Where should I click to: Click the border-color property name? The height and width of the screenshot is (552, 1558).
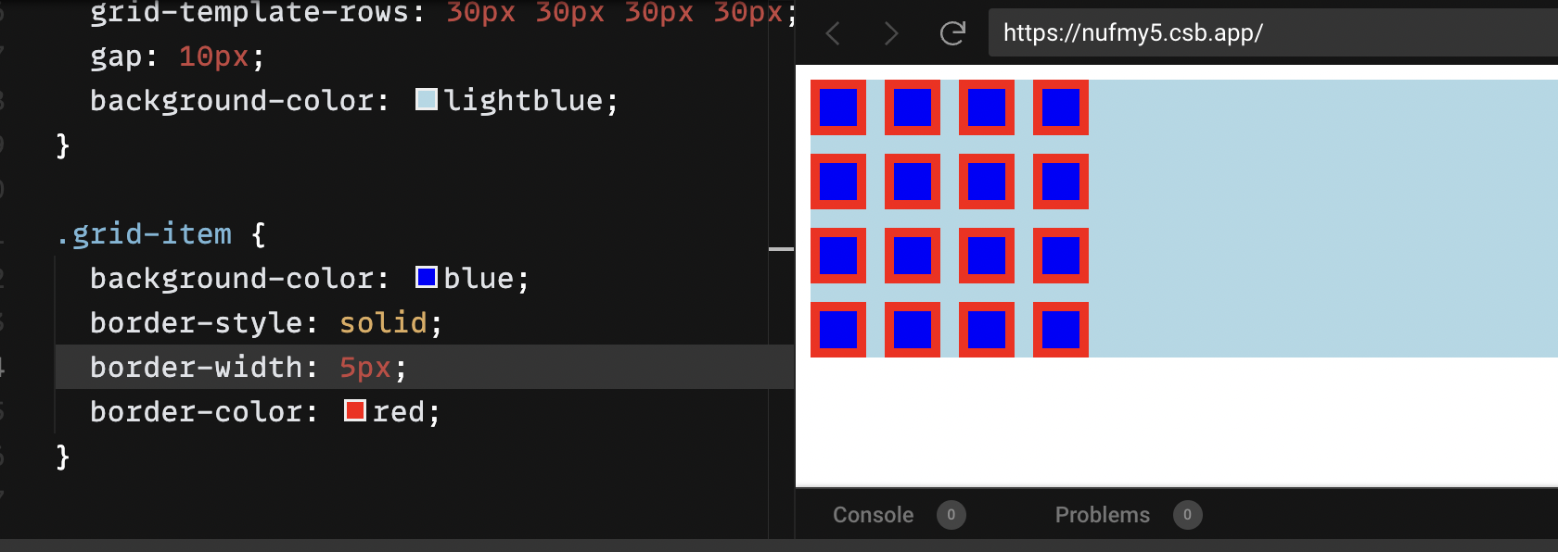pos(197,411)
